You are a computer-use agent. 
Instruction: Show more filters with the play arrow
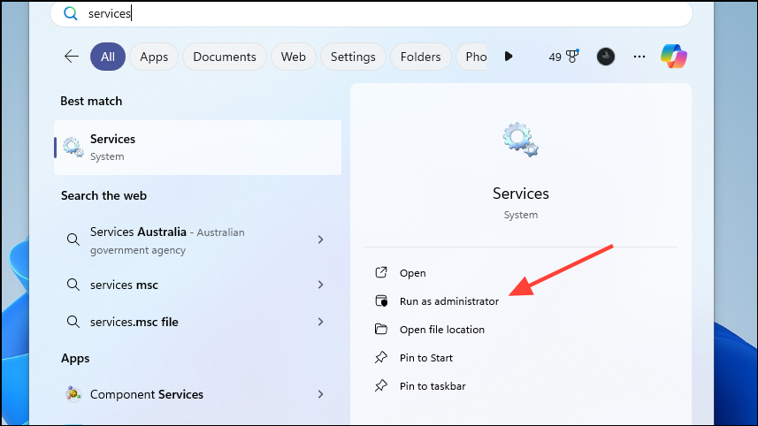508,57
